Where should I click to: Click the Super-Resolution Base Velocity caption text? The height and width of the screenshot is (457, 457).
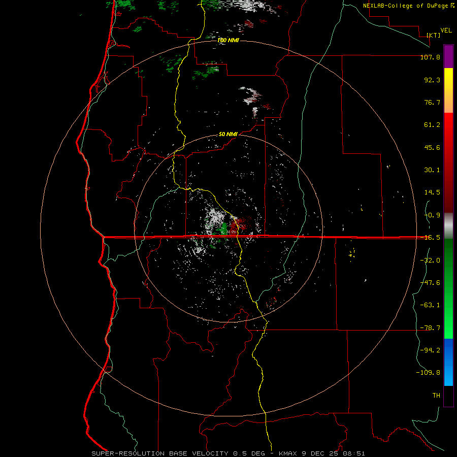[228, 453]
